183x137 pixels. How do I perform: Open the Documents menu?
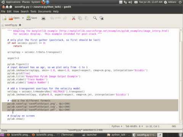(x=45, y=11)
